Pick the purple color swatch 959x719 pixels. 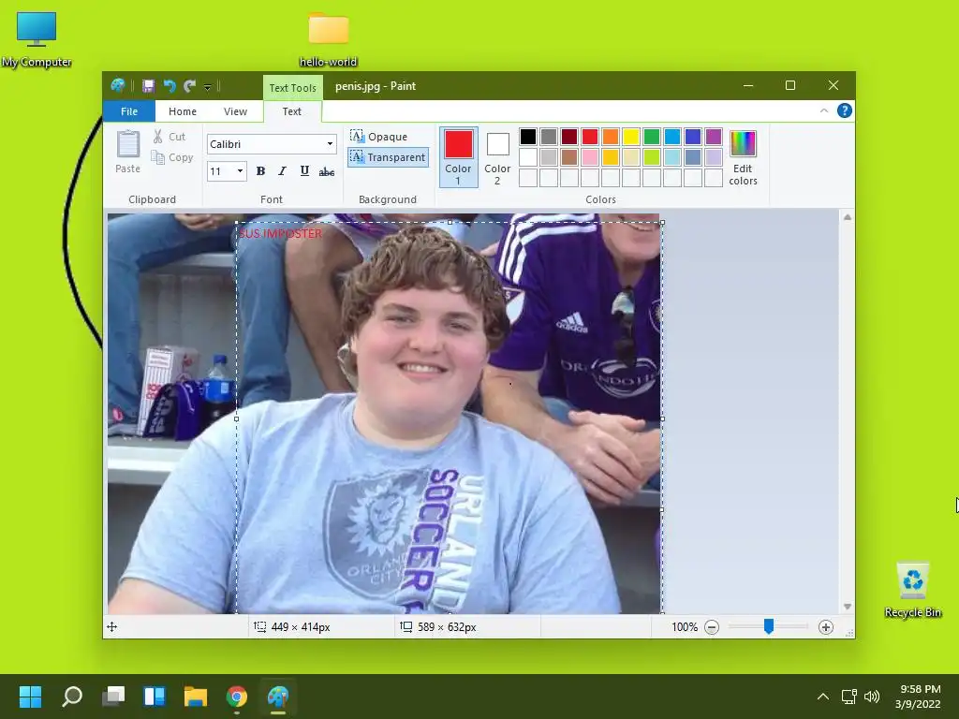coord(713,137)
